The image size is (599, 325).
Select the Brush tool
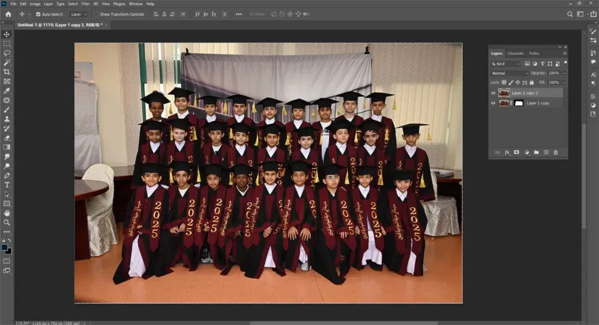point(7,110)
